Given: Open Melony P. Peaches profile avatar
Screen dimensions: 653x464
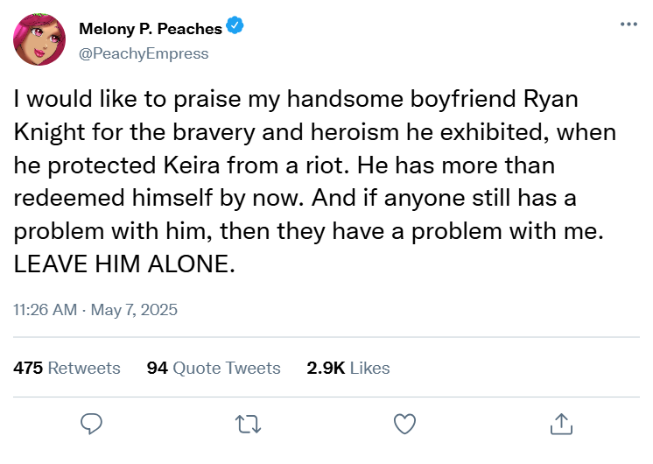Looking at the screenshot, I should click(39, 39).
